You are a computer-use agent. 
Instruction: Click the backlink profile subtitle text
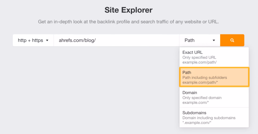[128, 22]
